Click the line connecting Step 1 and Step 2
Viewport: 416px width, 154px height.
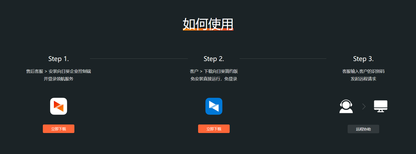139,58
